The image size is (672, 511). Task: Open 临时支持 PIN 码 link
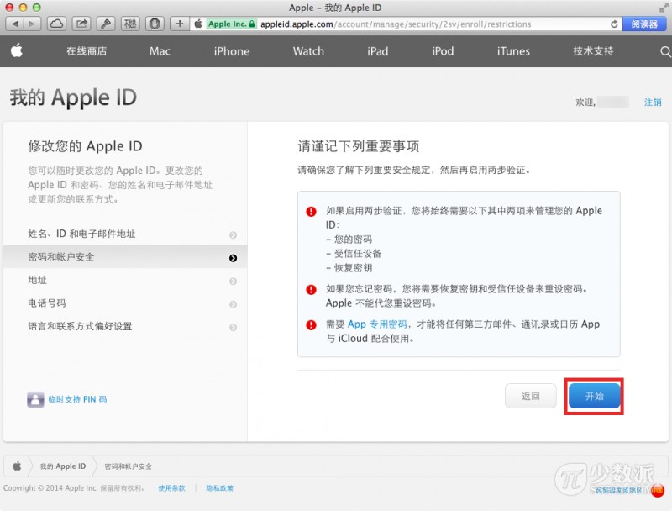(x=77, y=399)
